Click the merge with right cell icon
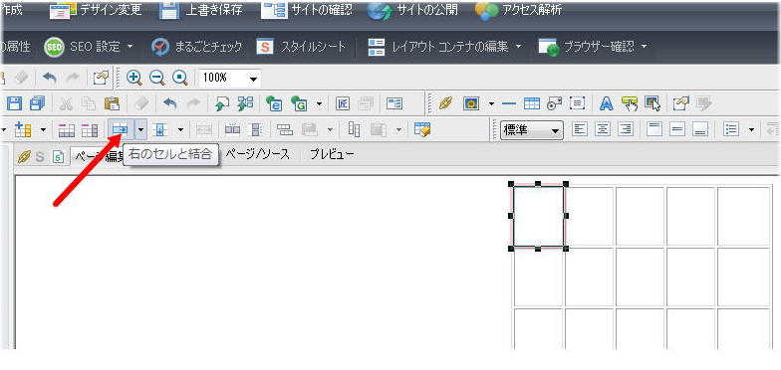 (x=121, y=129)
